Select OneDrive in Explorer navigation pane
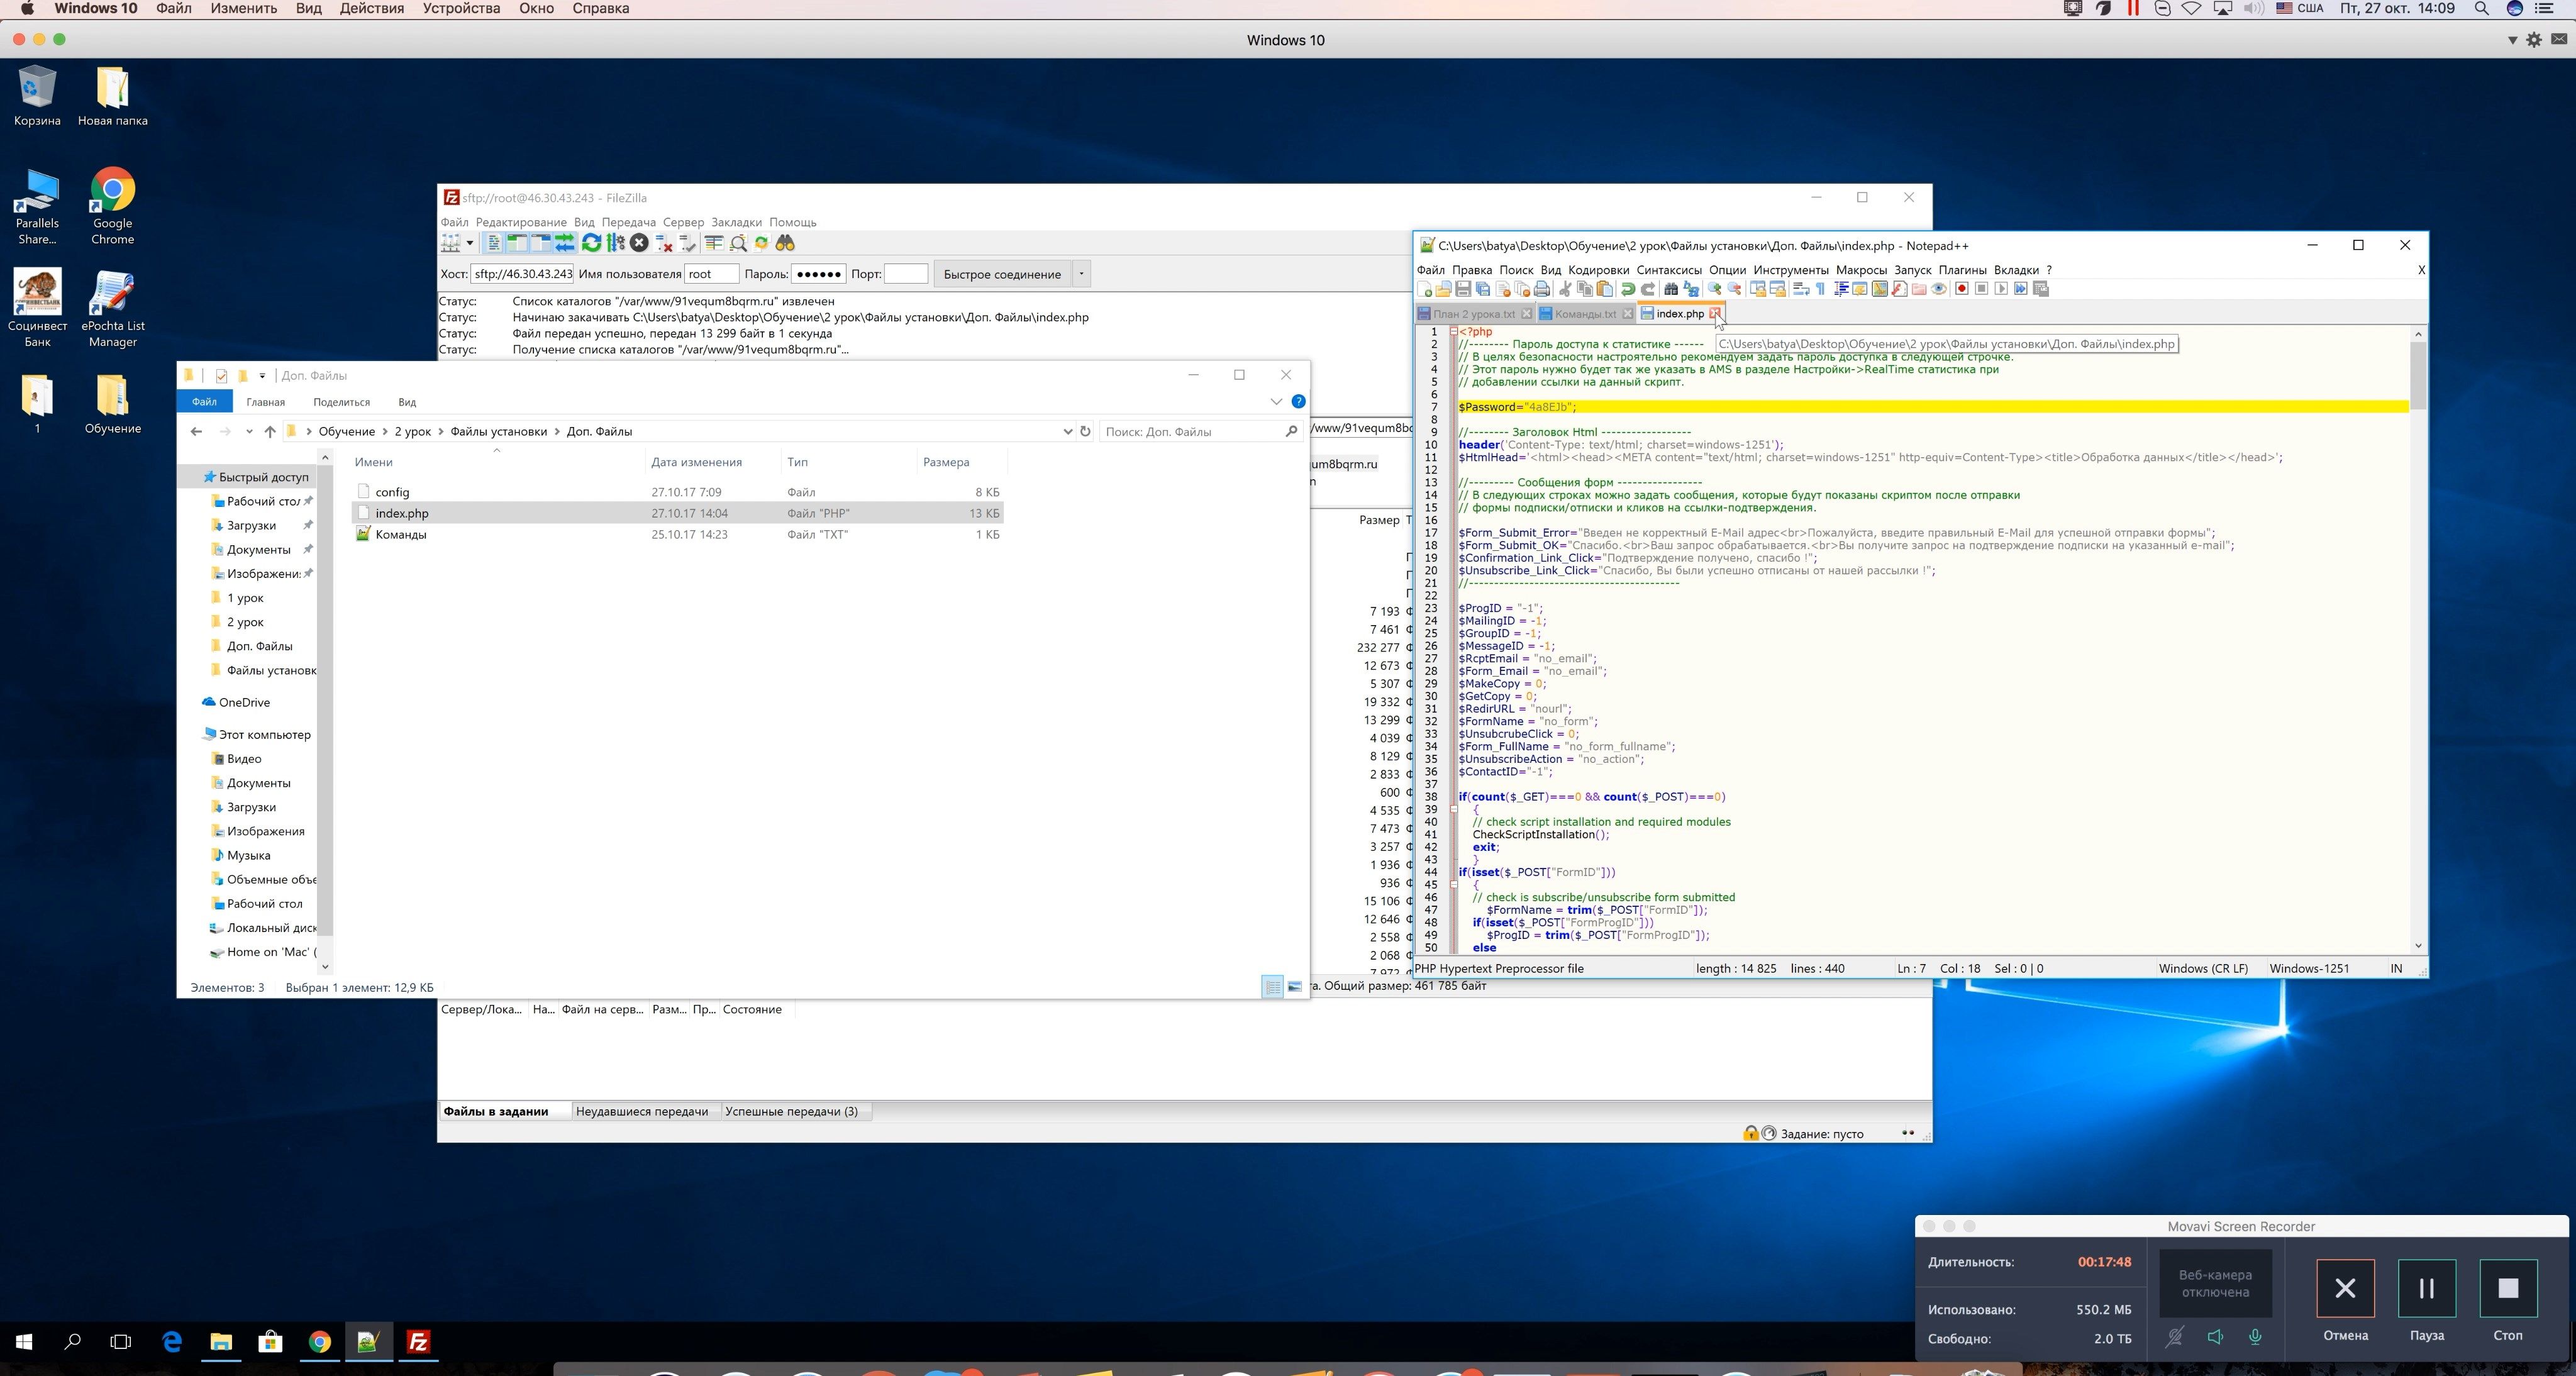The image size is (2576, 1376). click(244, 703)
